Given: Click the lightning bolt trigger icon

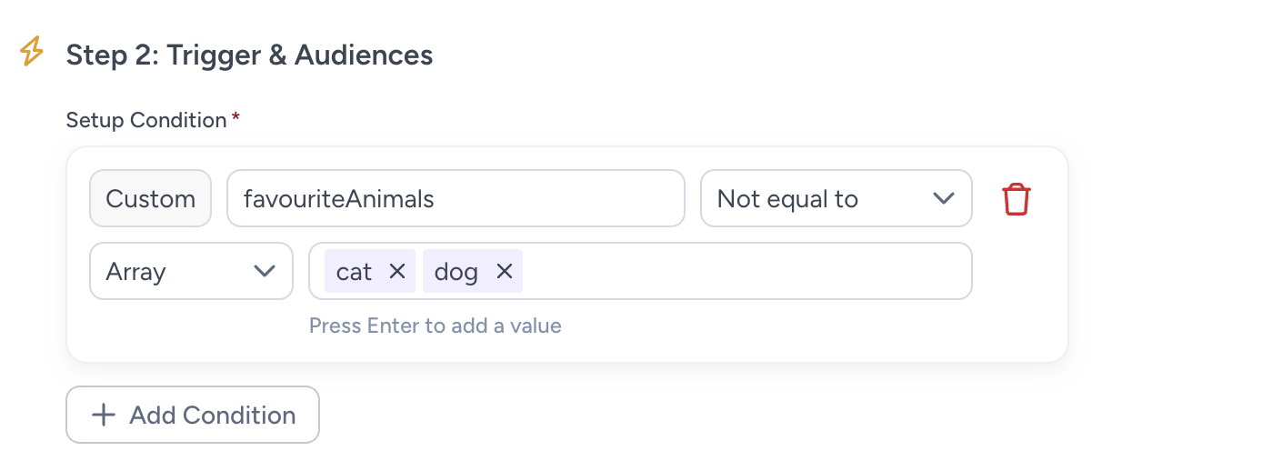Looking at the screenshot, I should pyautogui.click(x=32, y=52).
